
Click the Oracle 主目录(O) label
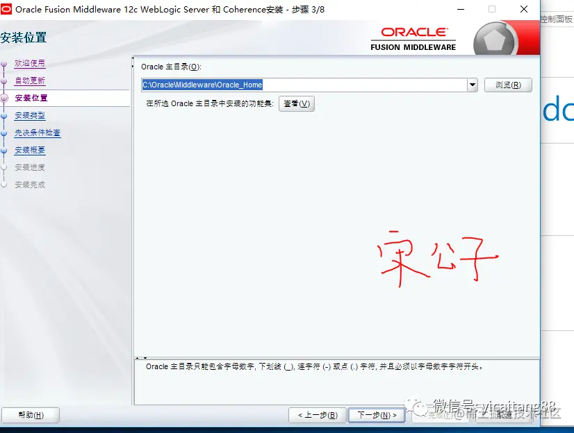(x=171, y=67)
